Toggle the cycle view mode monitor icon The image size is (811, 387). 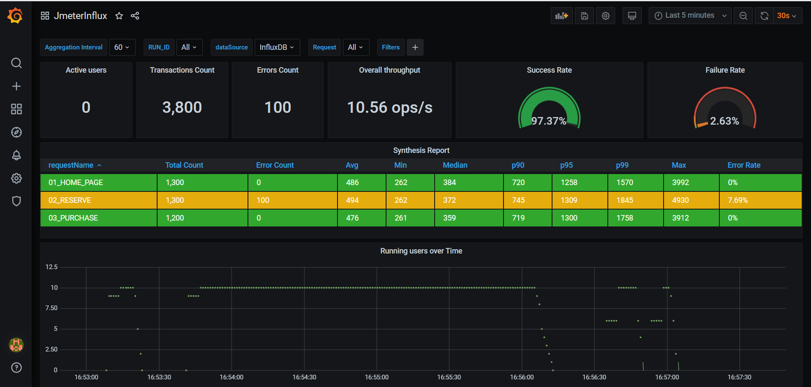click(632, 16)
